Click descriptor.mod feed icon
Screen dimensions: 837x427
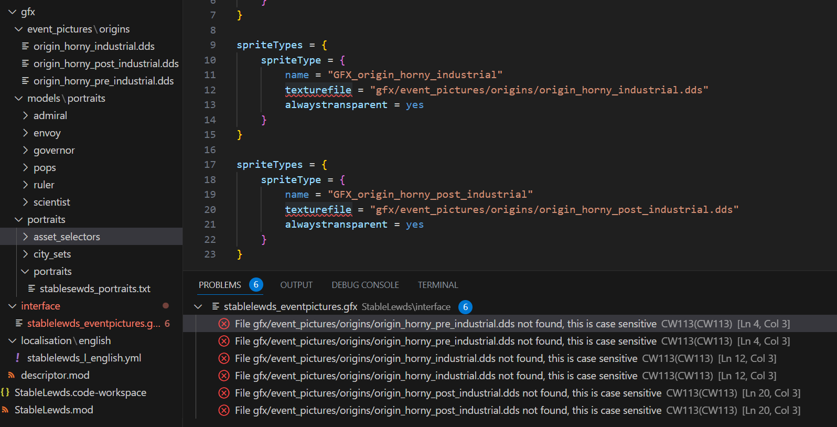click(x=12, y=375)
